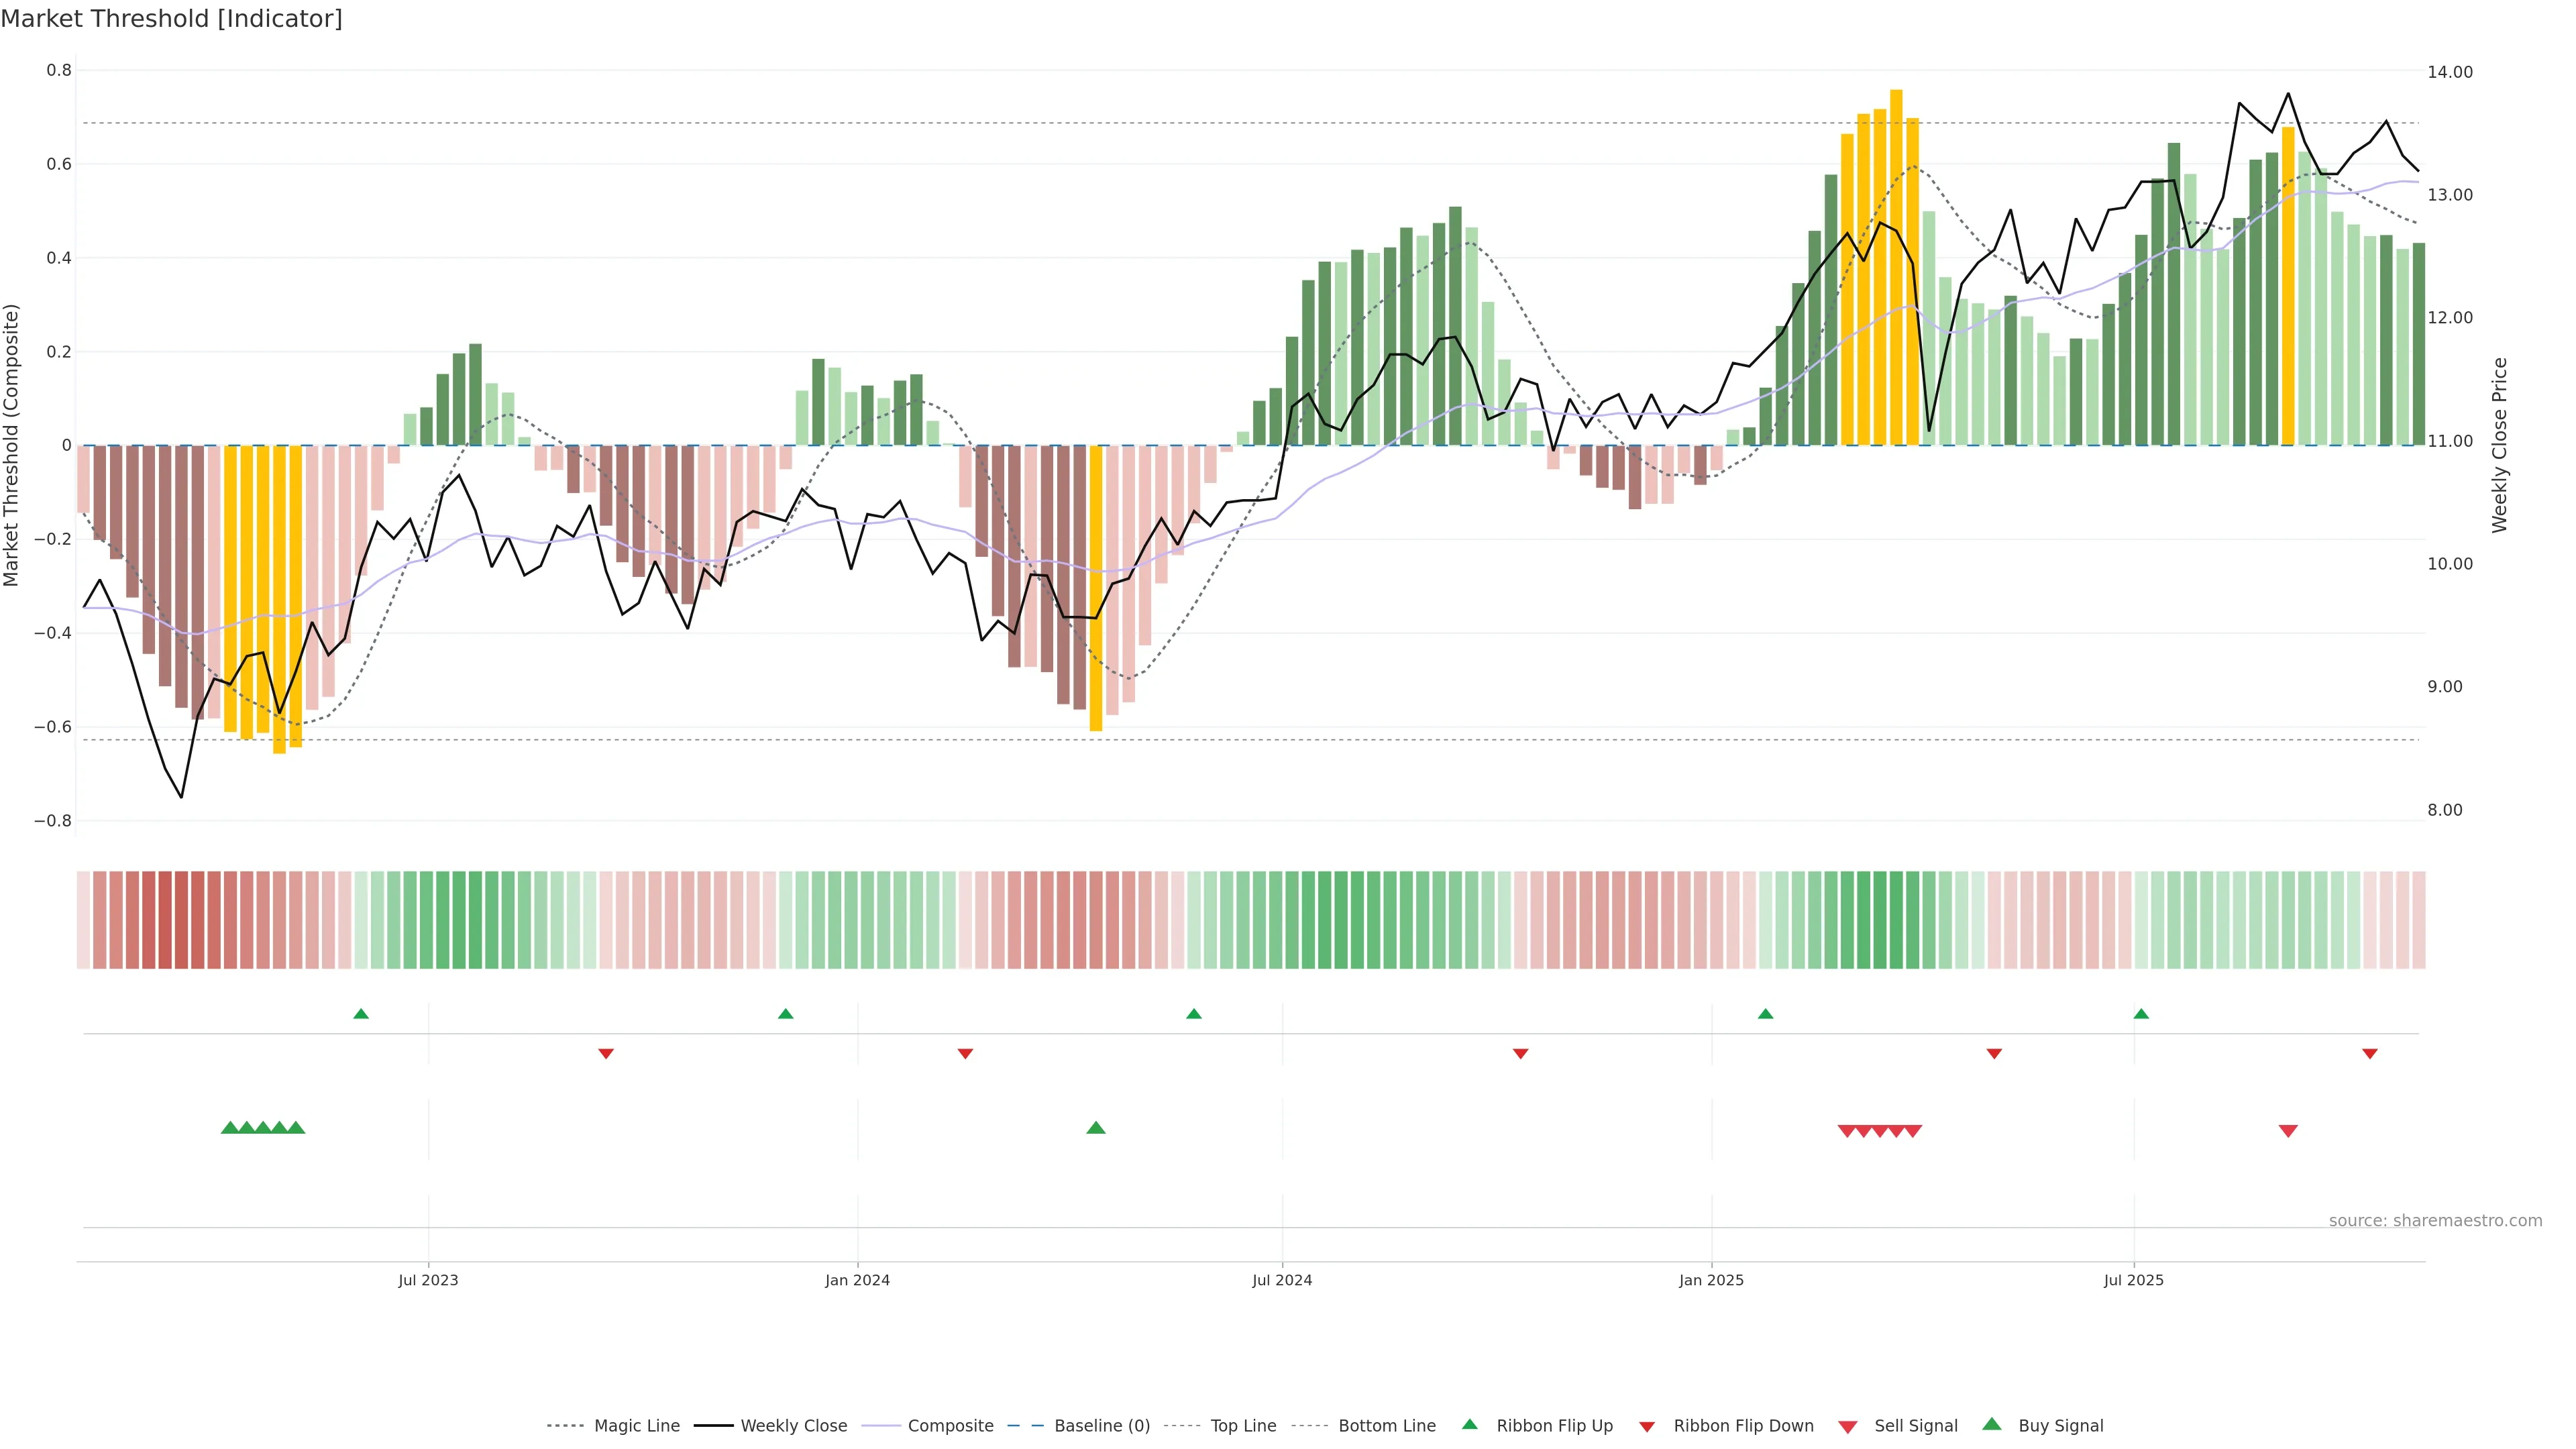The width and height of the screenshot is (2576, 1449).
Task: Toggle the Weekly Close legend item
Action: click(793, 1426)
